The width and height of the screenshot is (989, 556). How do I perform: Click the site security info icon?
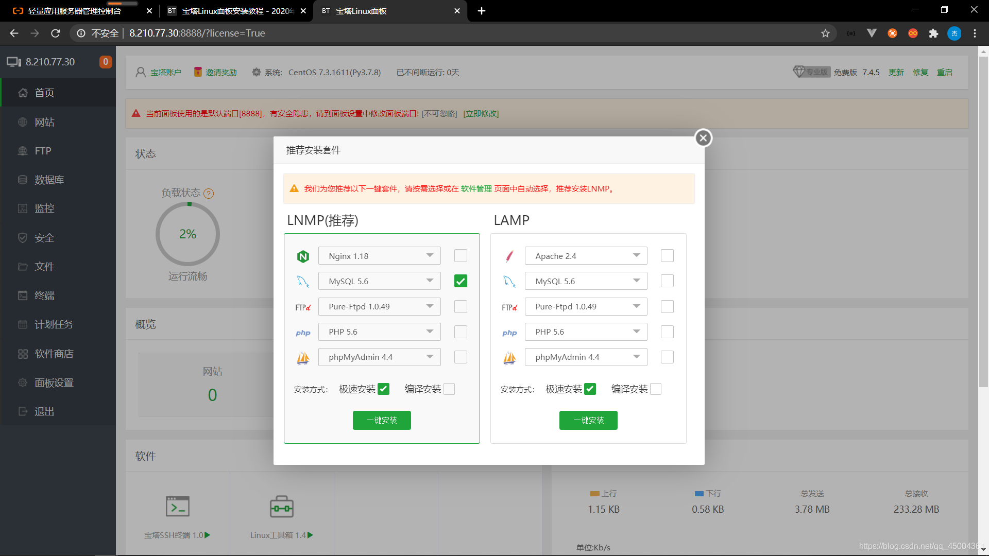click(x=81, y=33)
